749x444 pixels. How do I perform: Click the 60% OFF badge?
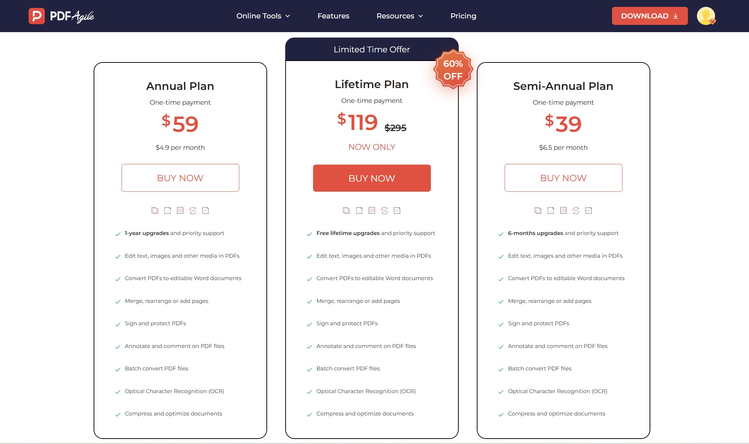[x=453, y=70]
